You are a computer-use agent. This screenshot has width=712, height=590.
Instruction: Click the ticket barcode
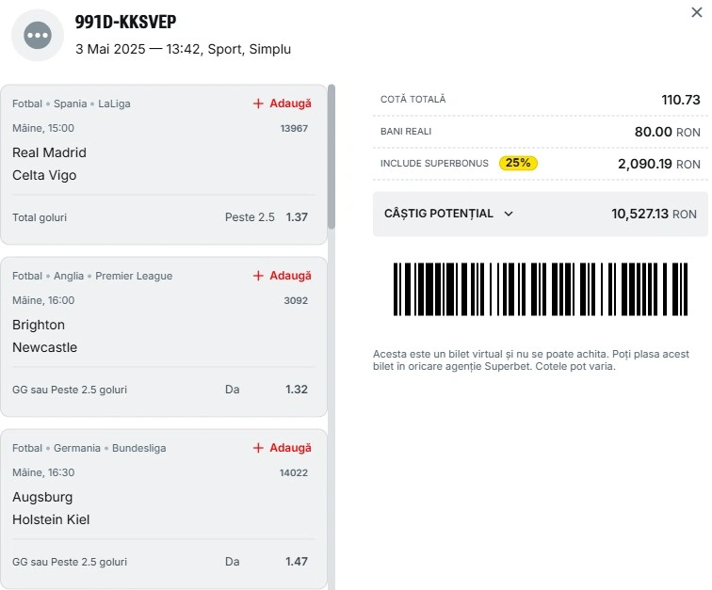click(541, 289)
